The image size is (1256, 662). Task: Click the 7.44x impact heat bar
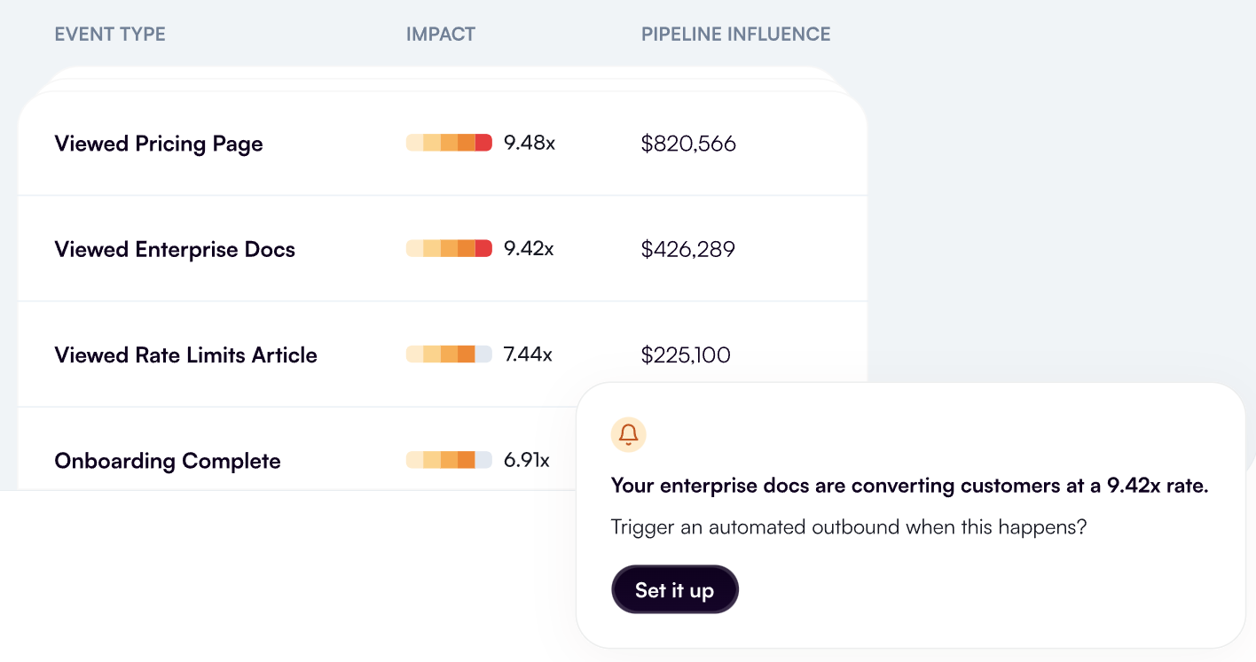click(449, 354)
